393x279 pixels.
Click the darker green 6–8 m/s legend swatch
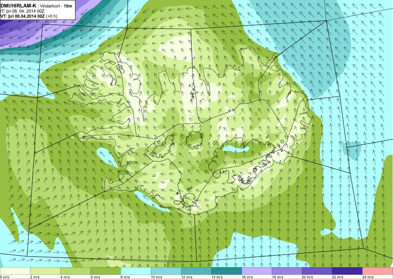pos(106,271)
